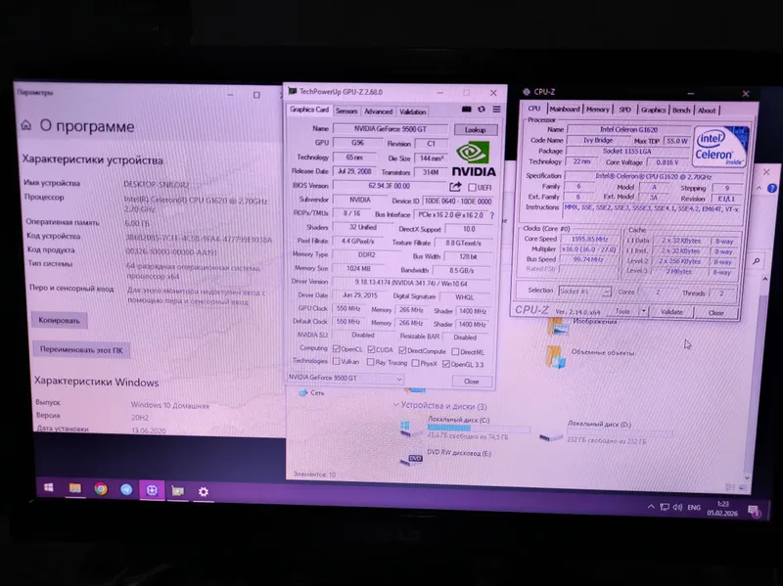783x586 pixels.
Task: Open the Объемные объекты folder icon
Action: (x=556, y=356)
